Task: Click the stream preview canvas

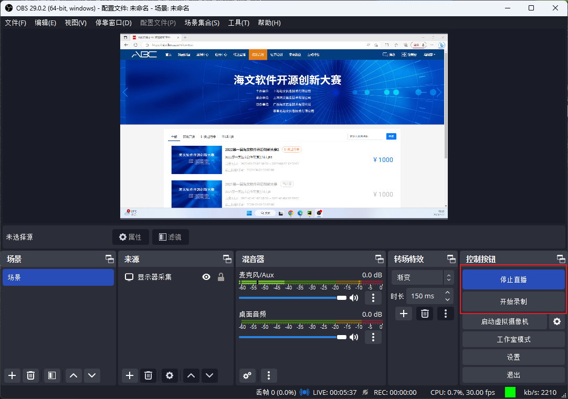Action: 284,126
